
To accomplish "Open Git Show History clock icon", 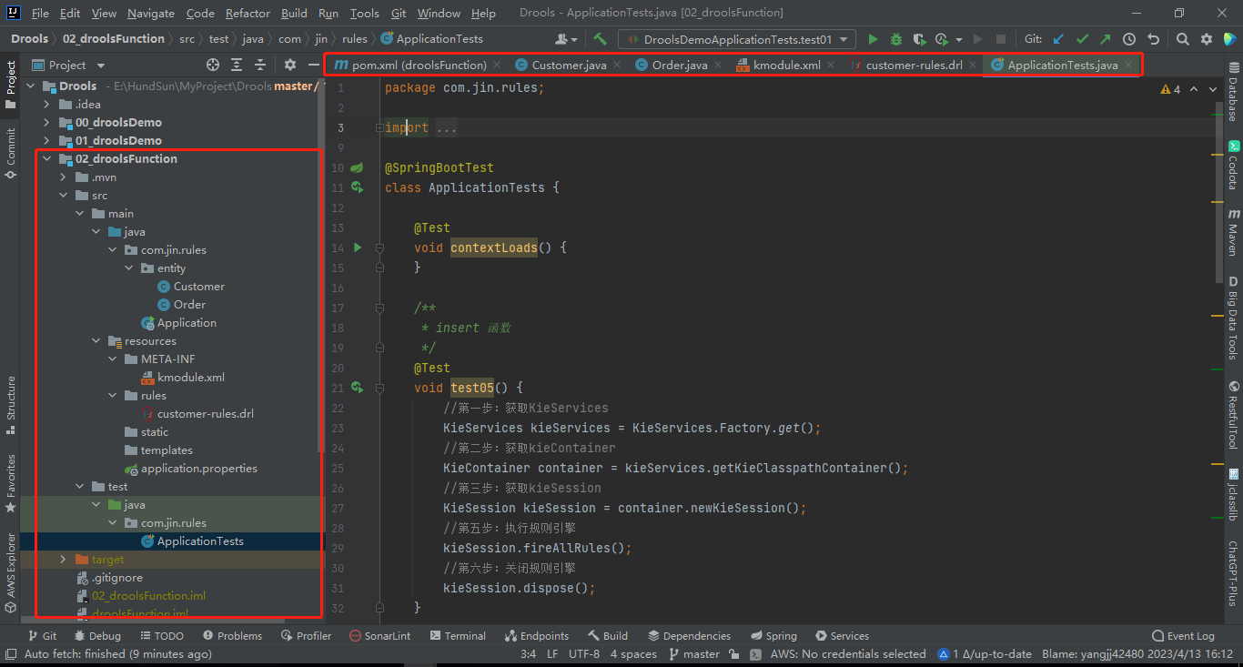I will coord(1129,39).
